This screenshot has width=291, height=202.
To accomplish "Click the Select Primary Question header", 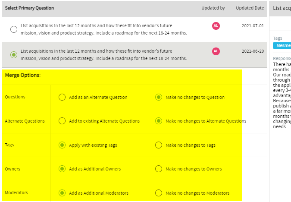I will 29,8.
